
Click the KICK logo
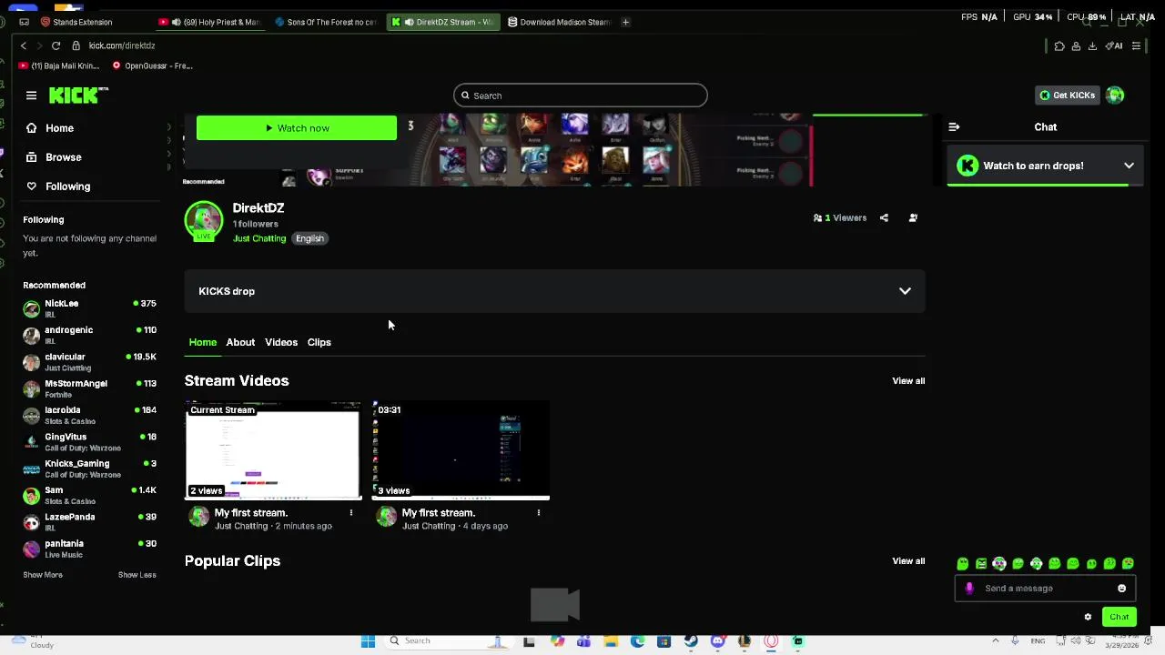coord(78,95)
